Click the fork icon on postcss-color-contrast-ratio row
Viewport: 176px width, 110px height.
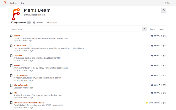pos(164,103)
